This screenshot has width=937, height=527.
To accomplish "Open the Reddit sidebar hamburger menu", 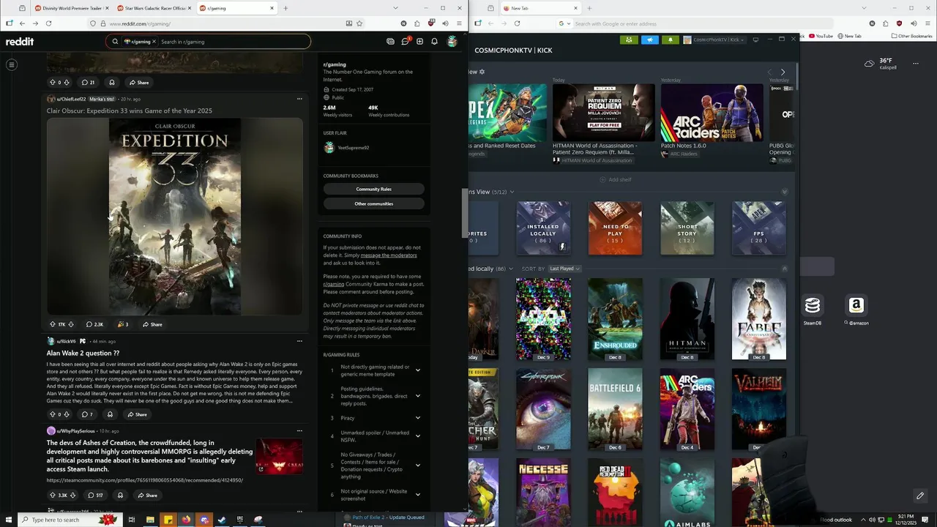I will [x=12, y=65].
